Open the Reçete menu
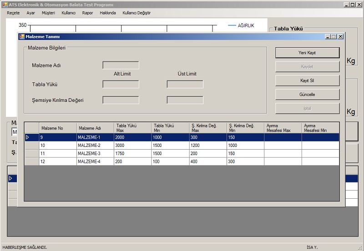Image resolution: width=364 pixels, height=251 pixels. click(x=13, y=13)
